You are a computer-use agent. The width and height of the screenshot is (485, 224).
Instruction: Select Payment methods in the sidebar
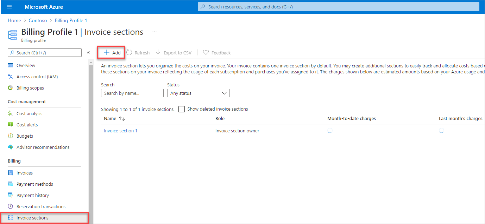(34, 184)
